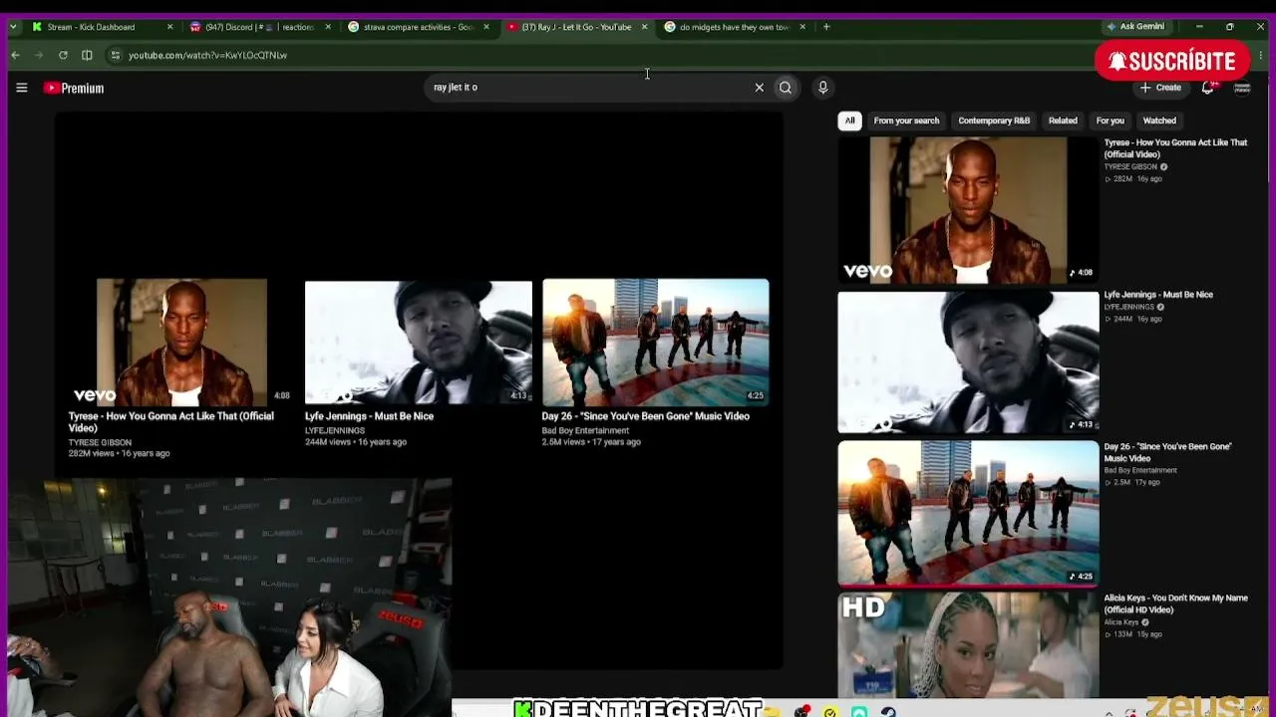
Task: Go to YouTube Premium home logo
Action: coord(74,88)
